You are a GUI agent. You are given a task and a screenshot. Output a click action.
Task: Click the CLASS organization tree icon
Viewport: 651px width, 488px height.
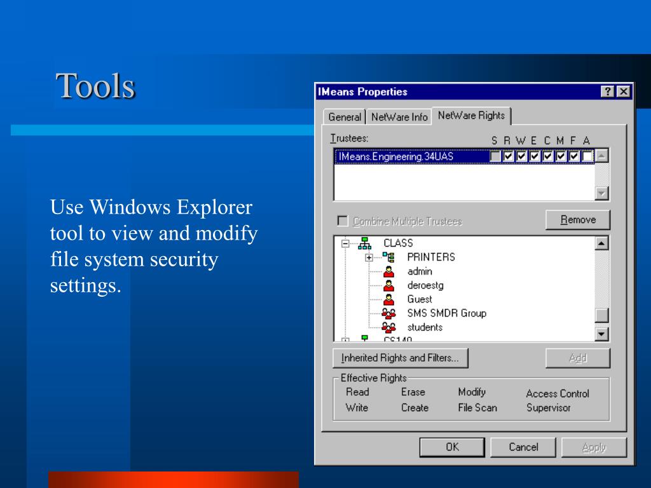coord(364,243)
